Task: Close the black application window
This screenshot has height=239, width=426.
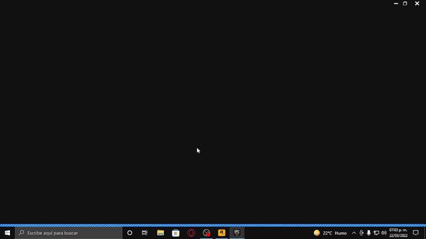Action: click(x=417, y=3)
